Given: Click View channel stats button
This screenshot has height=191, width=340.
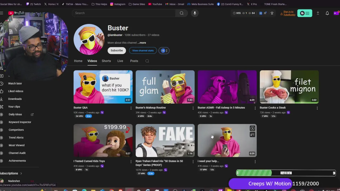Looking at the screenshot, I should point(143,50).
